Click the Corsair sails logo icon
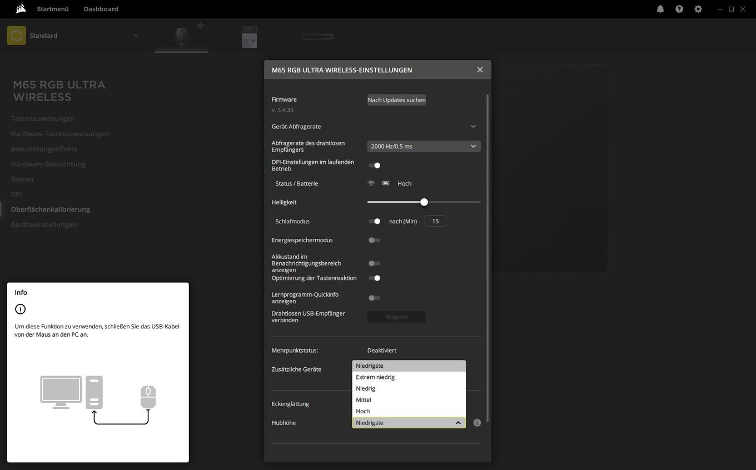Screen dimensions: 756x470 [x=21, y=9]
